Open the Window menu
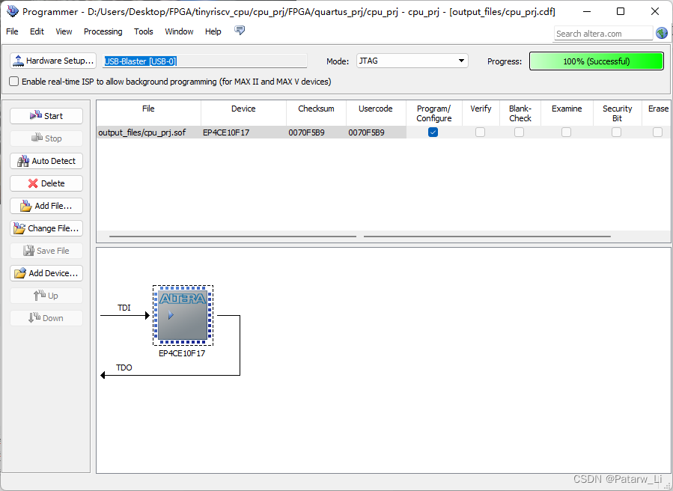This screenshot has height=491, width=673. 179,31
